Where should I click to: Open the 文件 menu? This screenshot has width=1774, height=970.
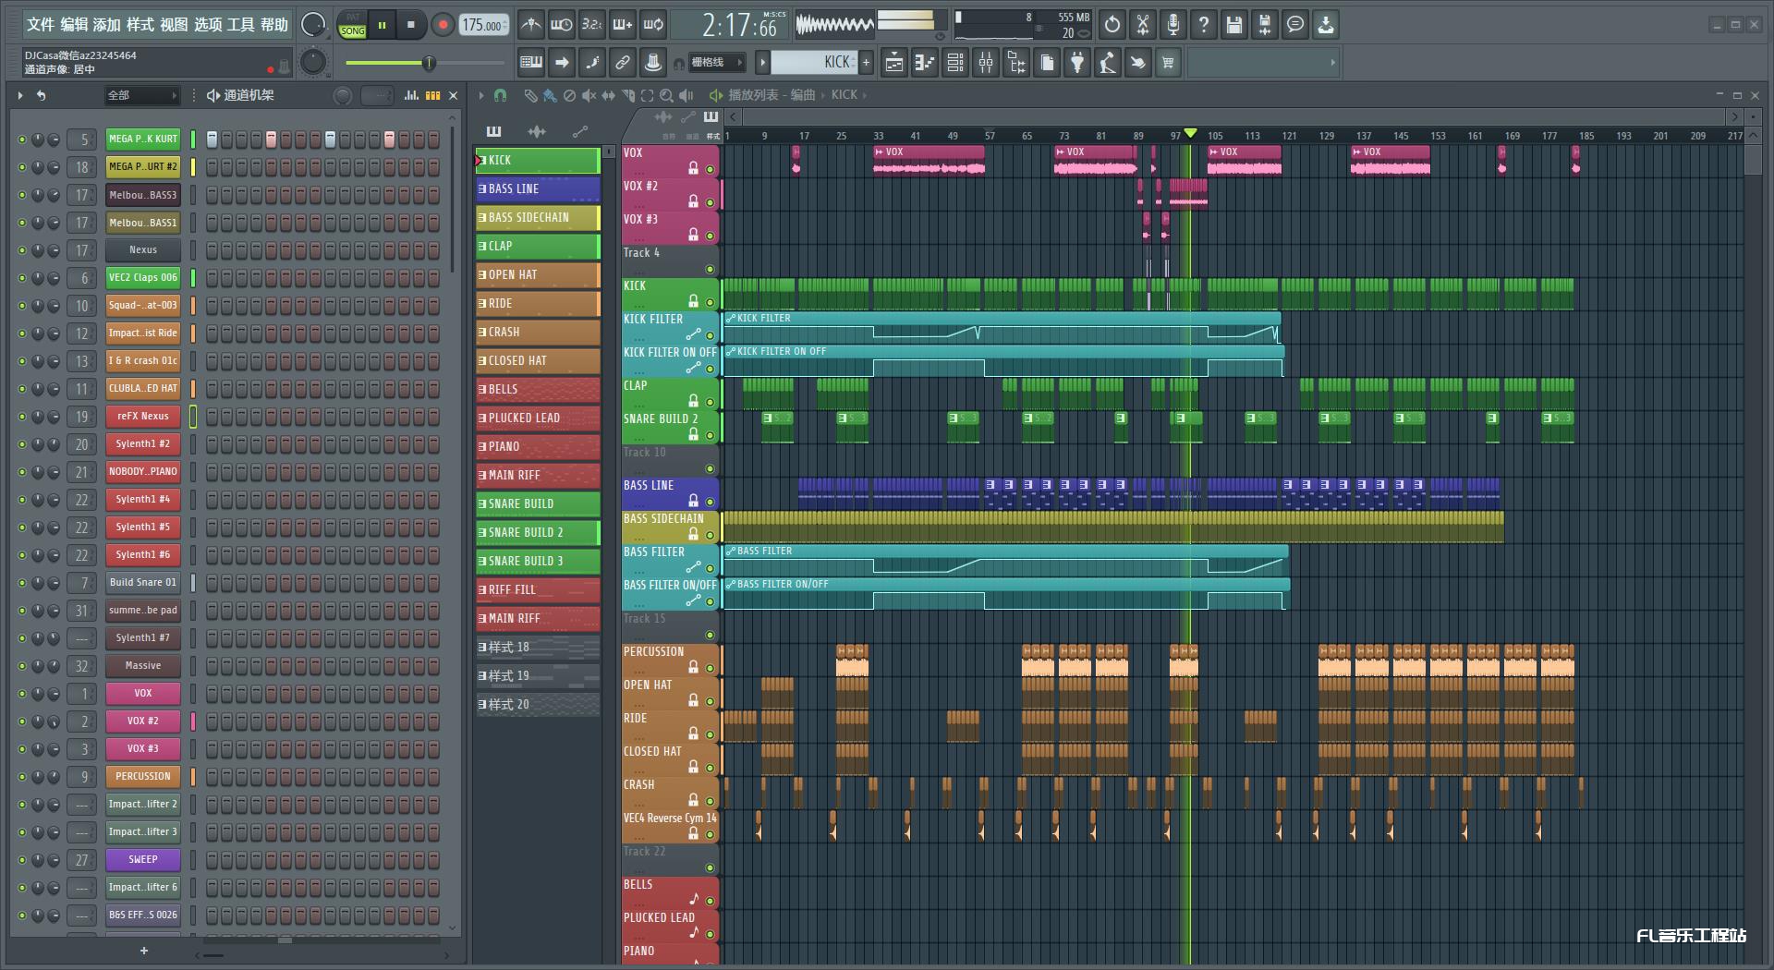(x=40, y=25)
